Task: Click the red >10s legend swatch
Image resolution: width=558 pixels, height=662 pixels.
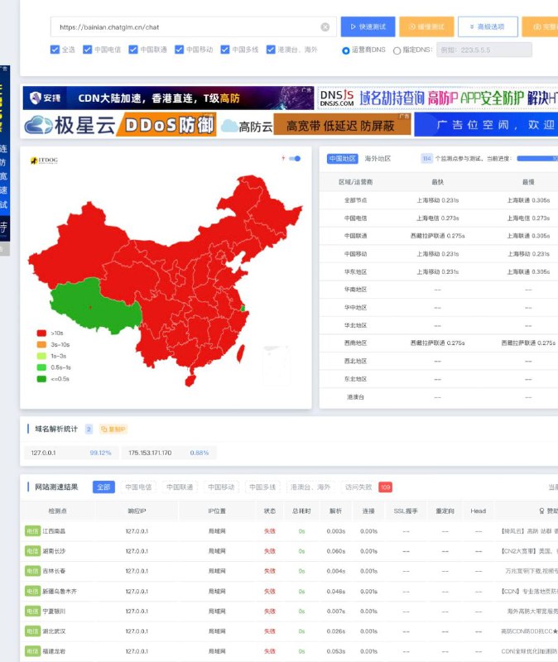Action: (41, 333)
